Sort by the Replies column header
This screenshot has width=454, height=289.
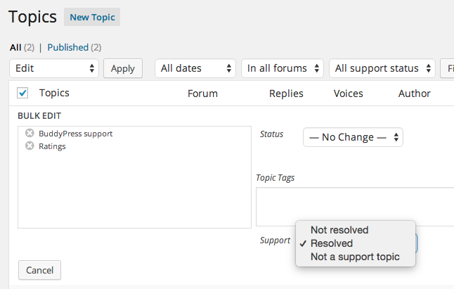click(286, 94)
